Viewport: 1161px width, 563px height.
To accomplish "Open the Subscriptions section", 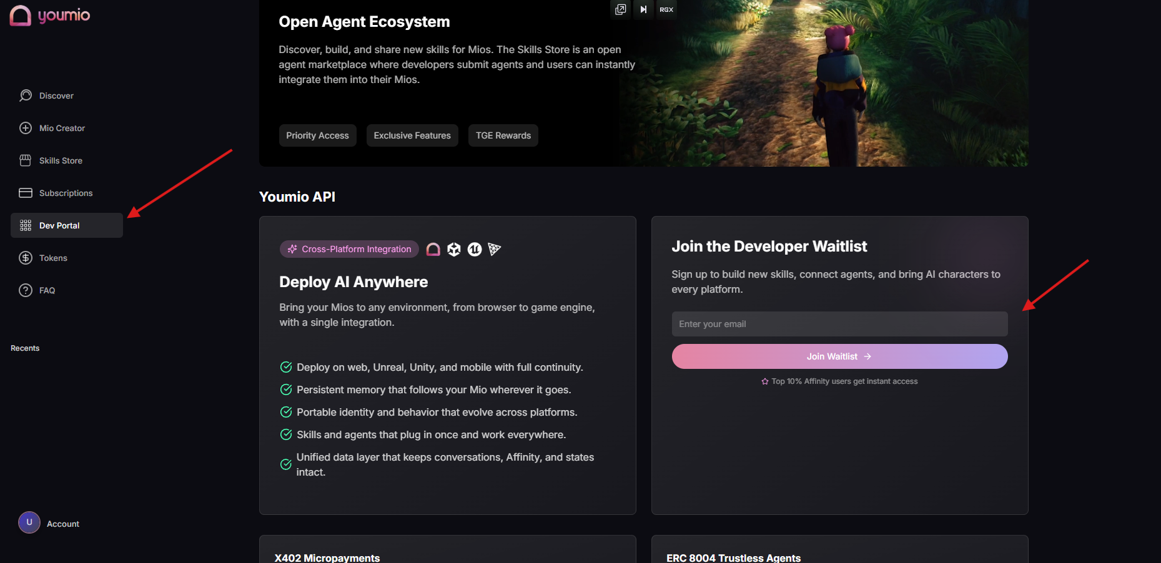I will point(66,193).
